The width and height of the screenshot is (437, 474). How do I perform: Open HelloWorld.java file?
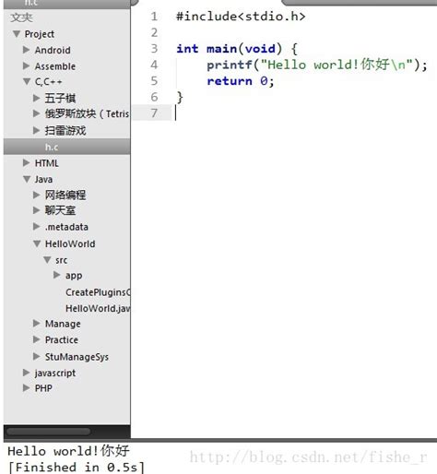(x=98, y=308)
